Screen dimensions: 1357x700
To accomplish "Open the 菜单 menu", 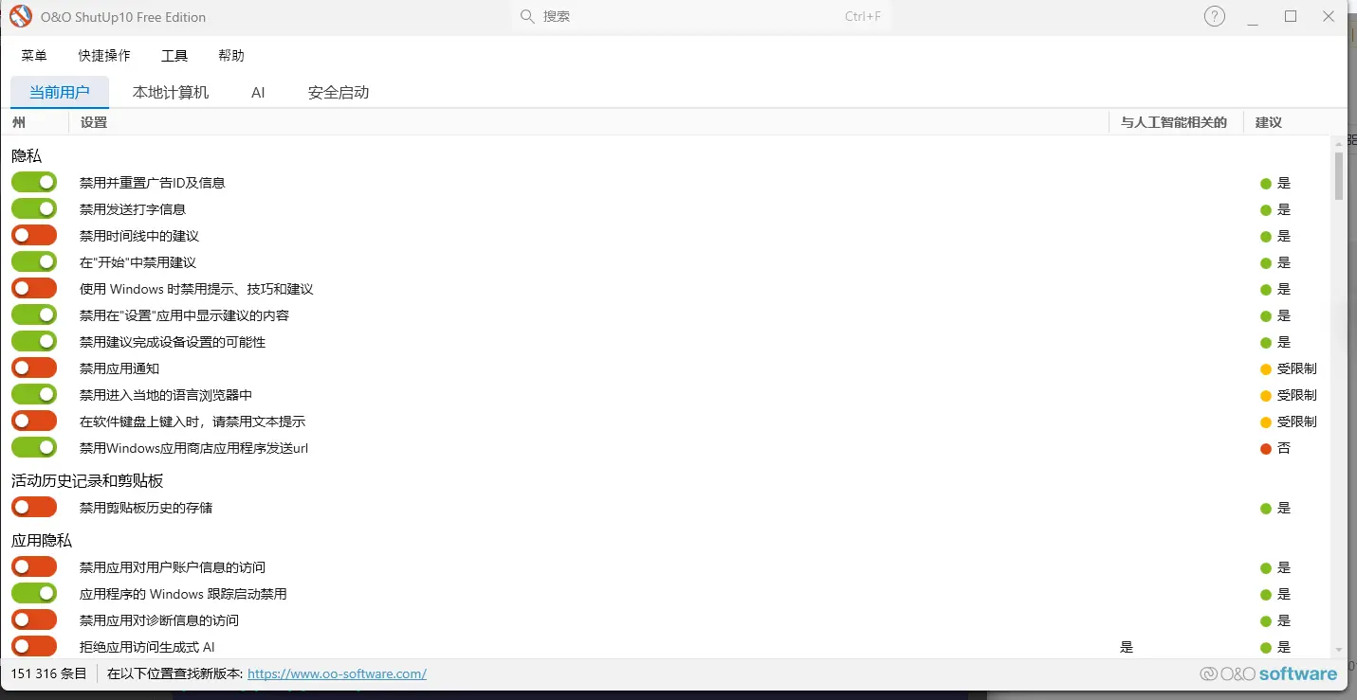I will coord(34,56).
